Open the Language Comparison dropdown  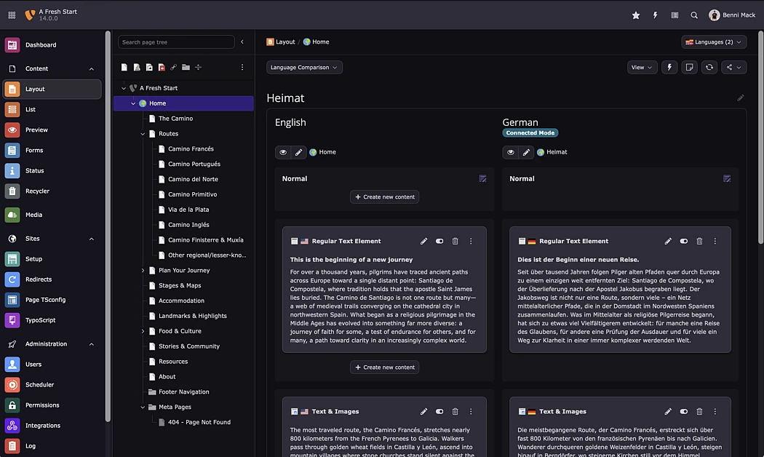pyautogui.click(x=304, y=68)
